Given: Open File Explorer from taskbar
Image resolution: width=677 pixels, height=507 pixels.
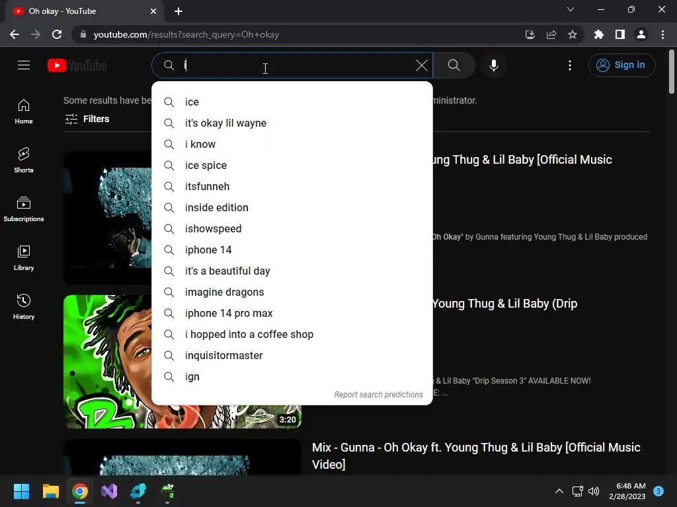Looking at the screenshot, I should pyautogui.click(x=50, y=491).
